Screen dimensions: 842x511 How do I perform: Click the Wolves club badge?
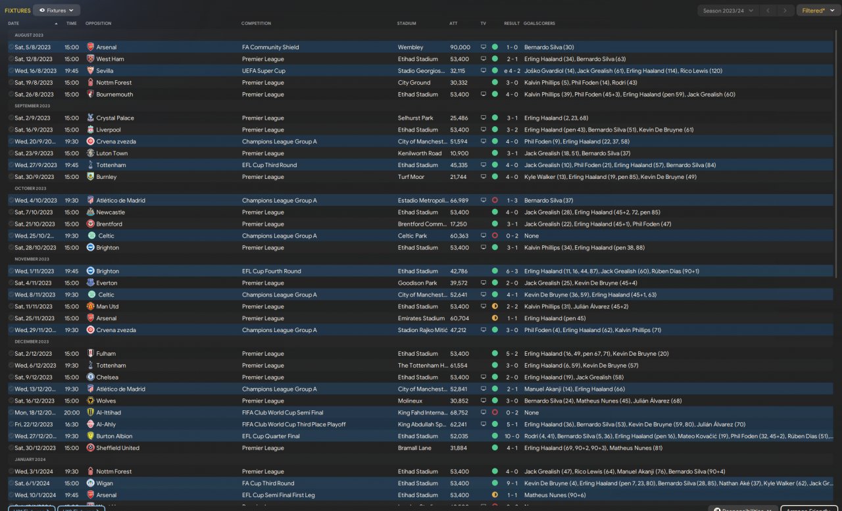coord(90,401)
